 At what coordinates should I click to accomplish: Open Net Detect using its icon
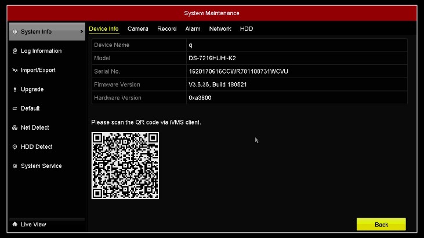coord(15,127)
